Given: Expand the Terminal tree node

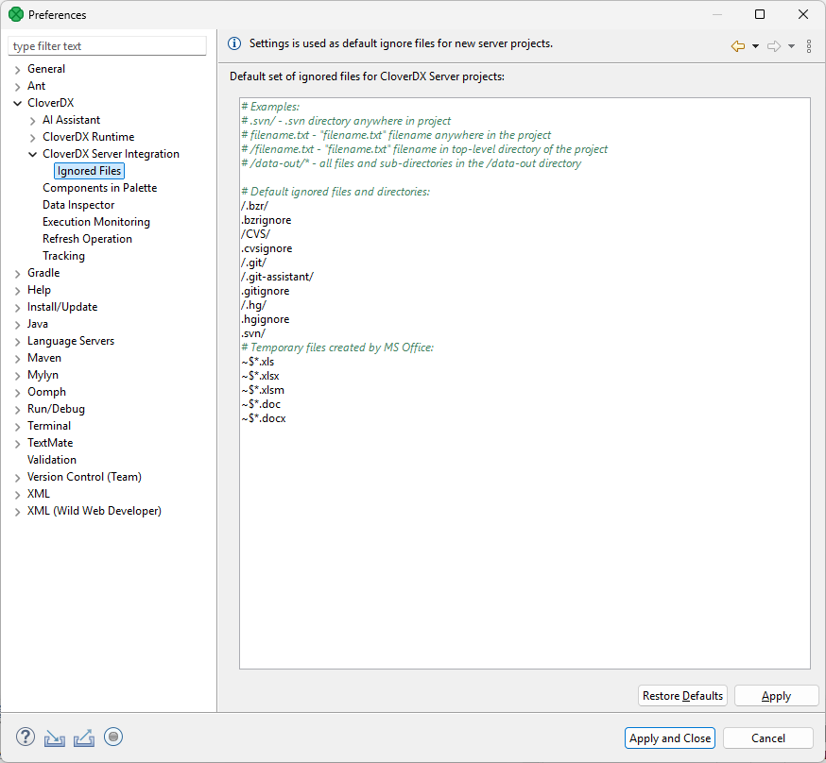Looking at the screenshot, I should tap(17, 426).
